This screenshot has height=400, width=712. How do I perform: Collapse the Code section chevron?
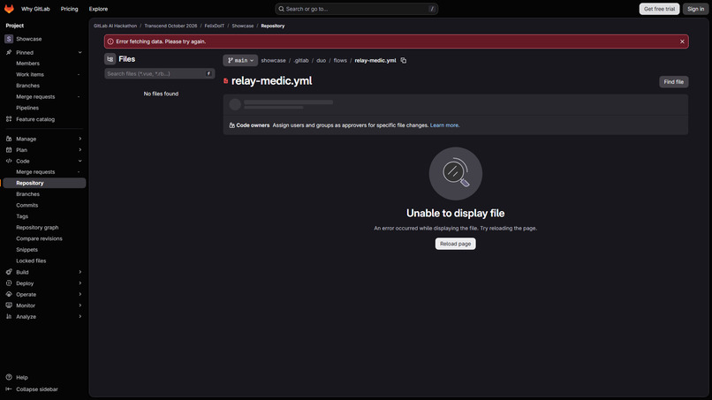click(x=80, y=162)
